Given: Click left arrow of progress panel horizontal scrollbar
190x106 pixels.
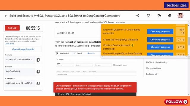Looking at the screenshot, I should pyautogui.click(x=102, y=57).
